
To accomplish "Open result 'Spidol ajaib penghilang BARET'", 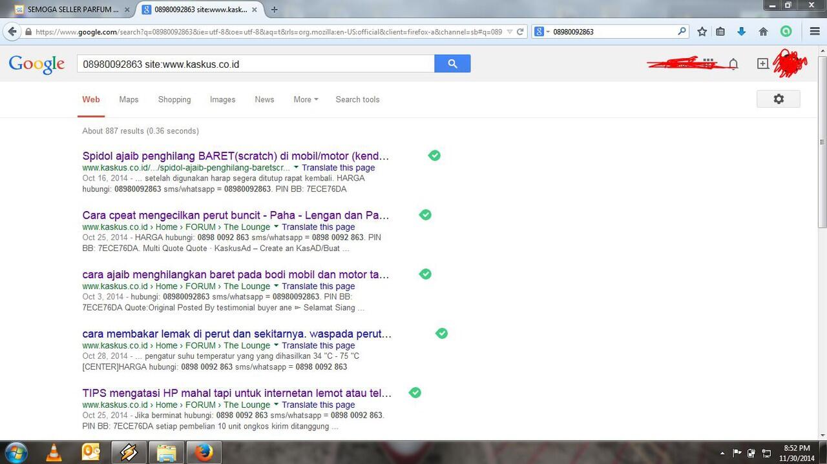I will point(236,156).
